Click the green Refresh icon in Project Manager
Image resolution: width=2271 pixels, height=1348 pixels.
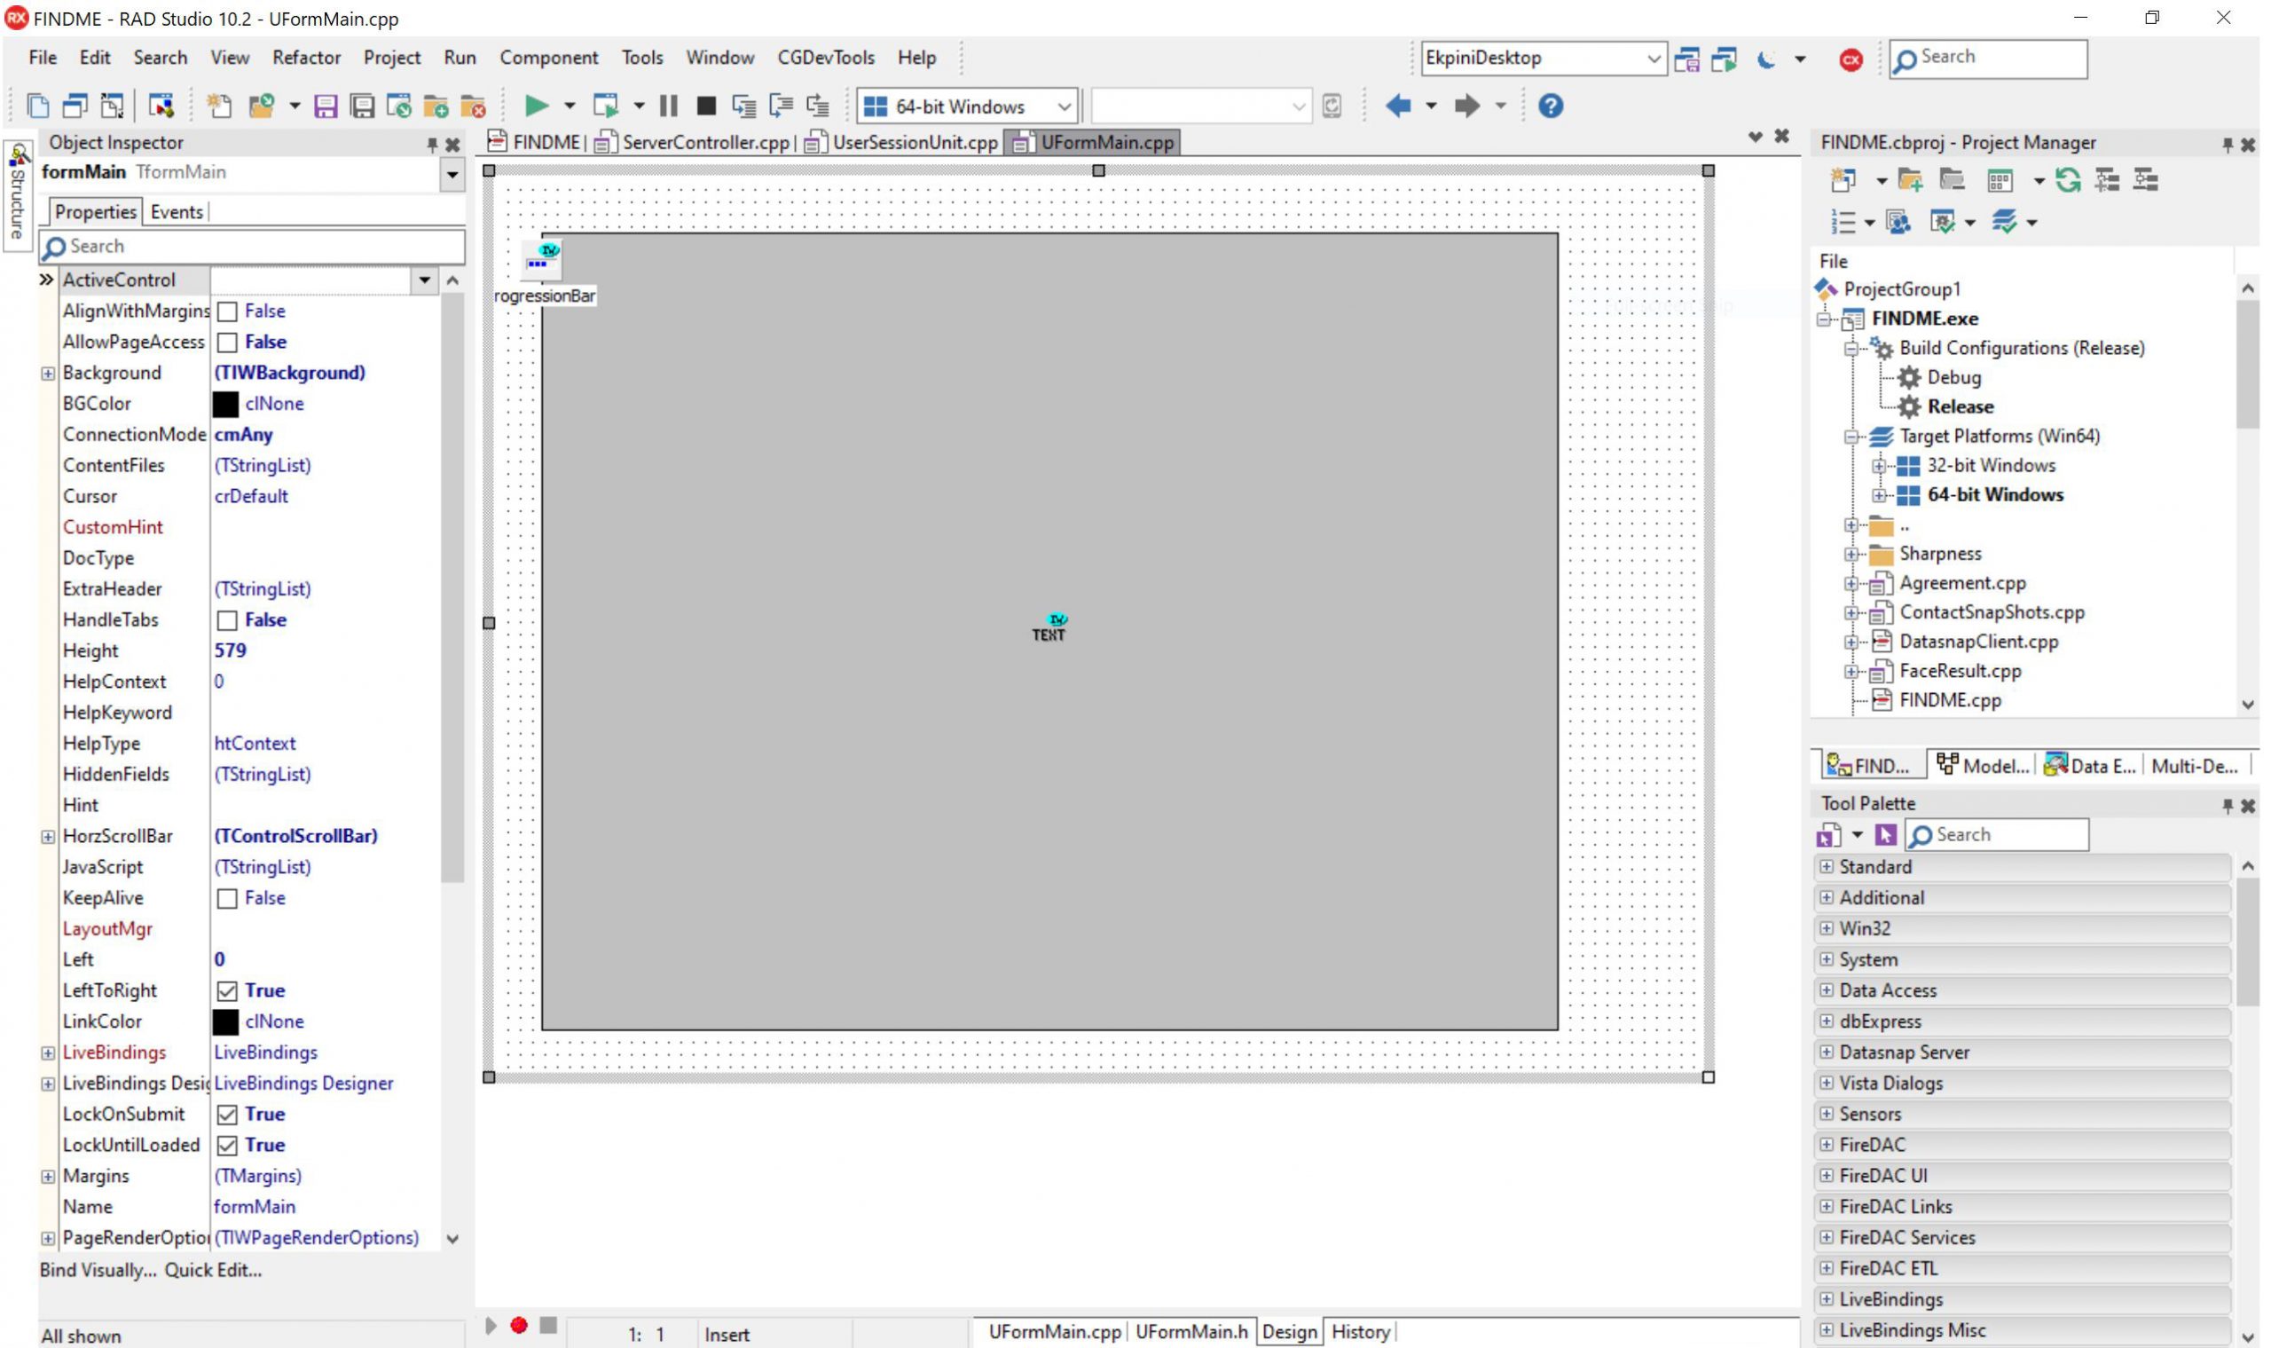[2068, 180]
